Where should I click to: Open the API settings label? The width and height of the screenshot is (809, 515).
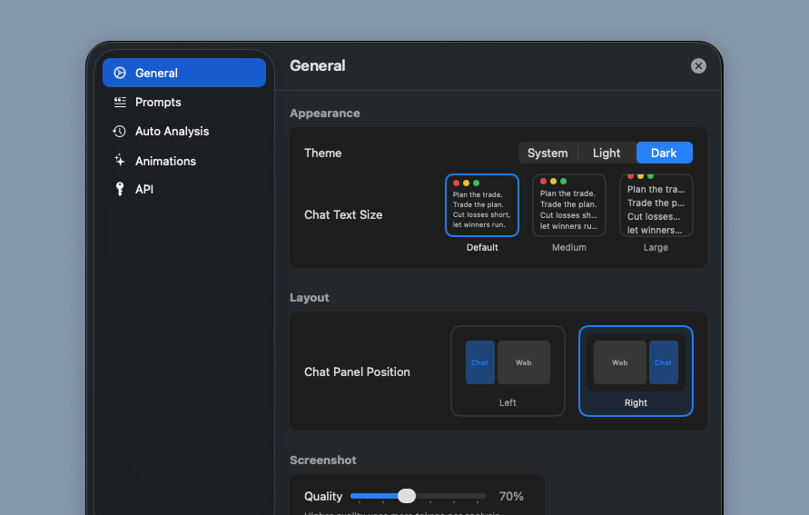click(x=144, y=190)
